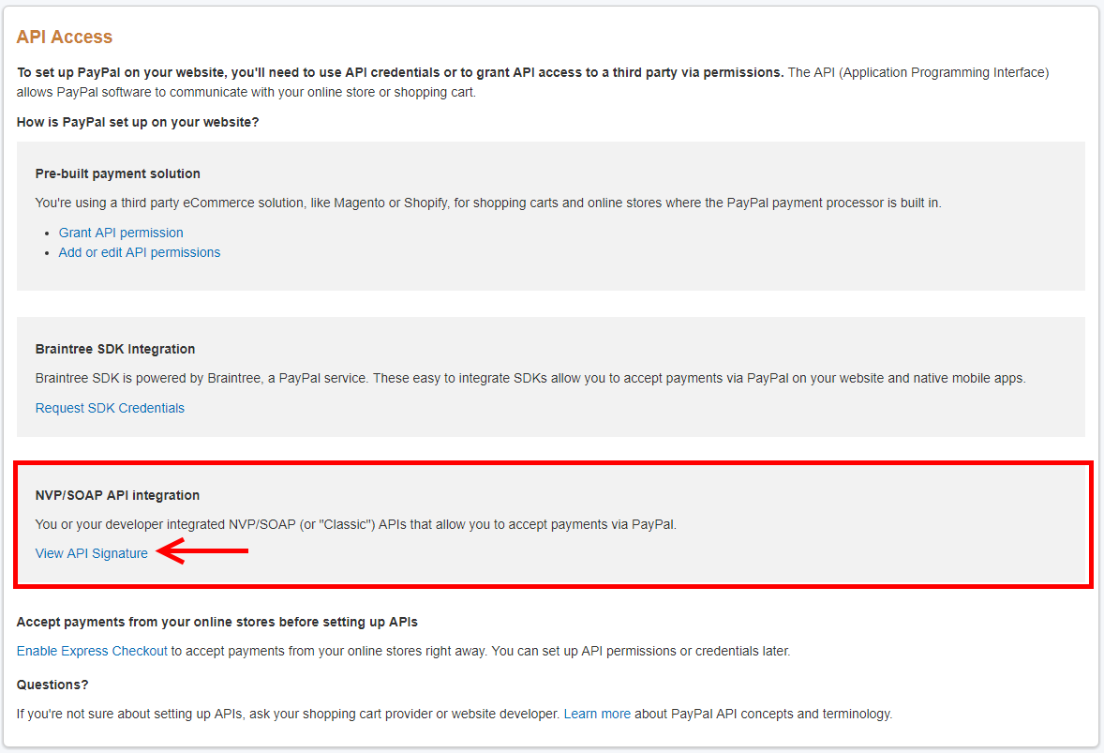Select the Braintree SDK Integration heading
The image size is (1104, 753).
[x=114, y=349]
